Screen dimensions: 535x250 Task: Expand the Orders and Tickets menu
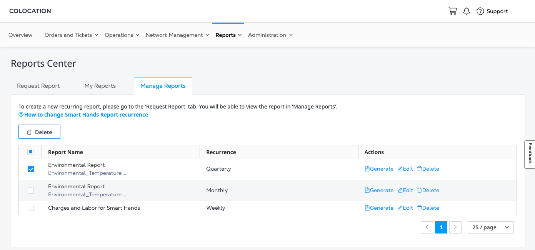(72, 35)
